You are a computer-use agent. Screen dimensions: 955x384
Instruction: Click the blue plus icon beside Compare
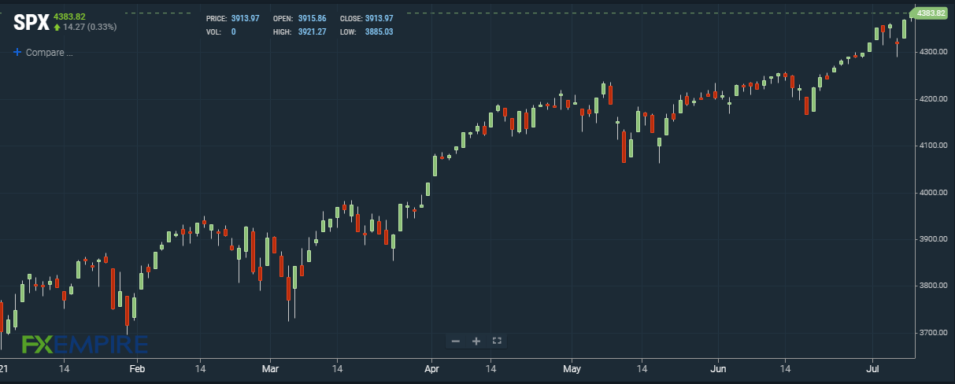(x=17, y=53)
